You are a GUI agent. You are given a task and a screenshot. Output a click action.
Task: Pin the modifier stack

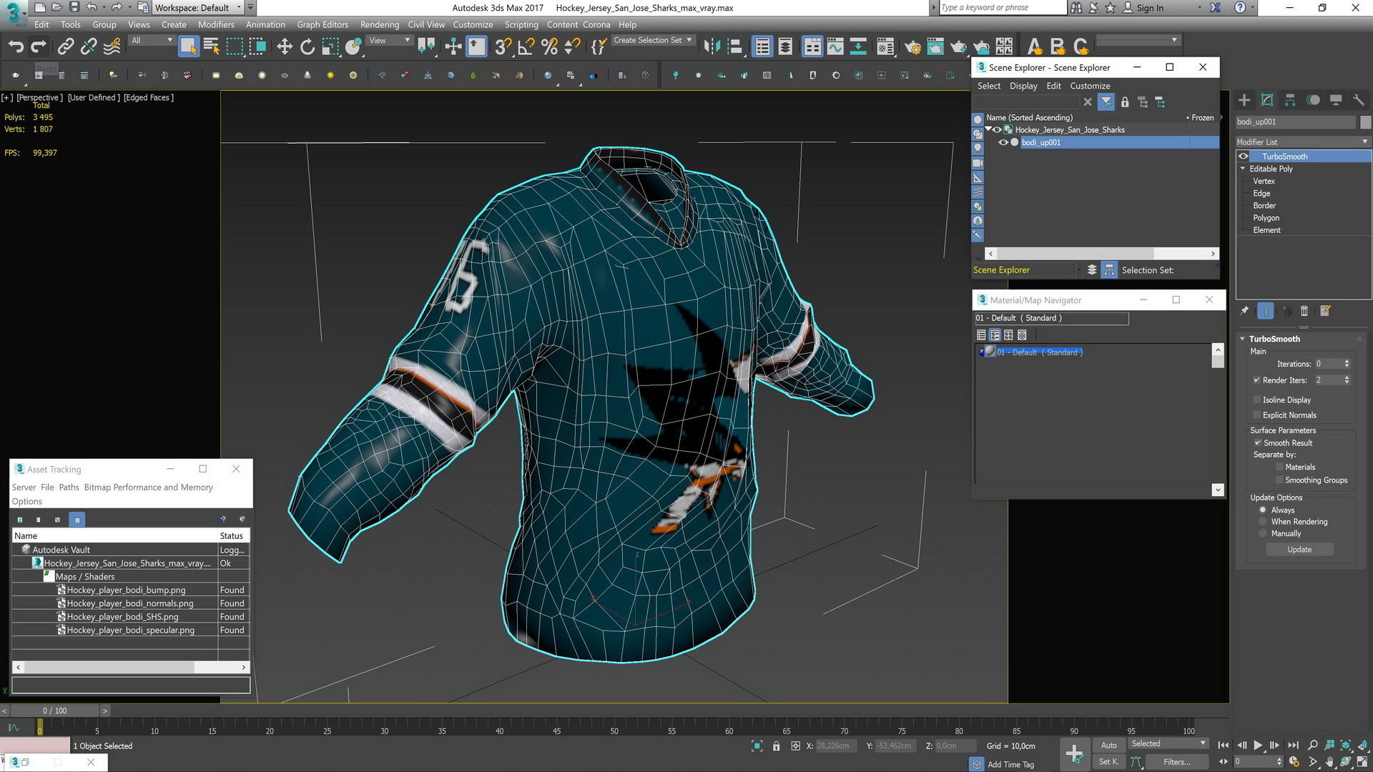pyautogui.click(x=1244, y=311)
